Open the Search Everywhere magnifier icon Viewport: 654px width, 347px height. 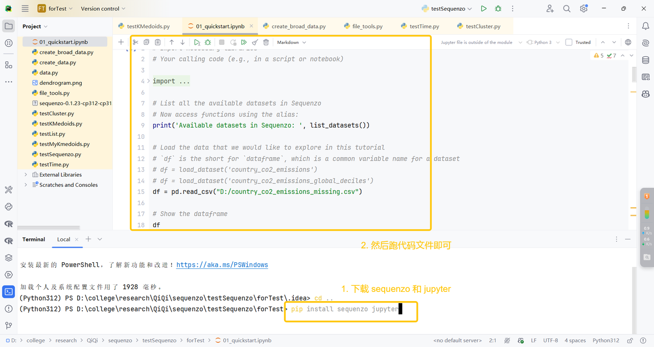[x=567, y=9]
